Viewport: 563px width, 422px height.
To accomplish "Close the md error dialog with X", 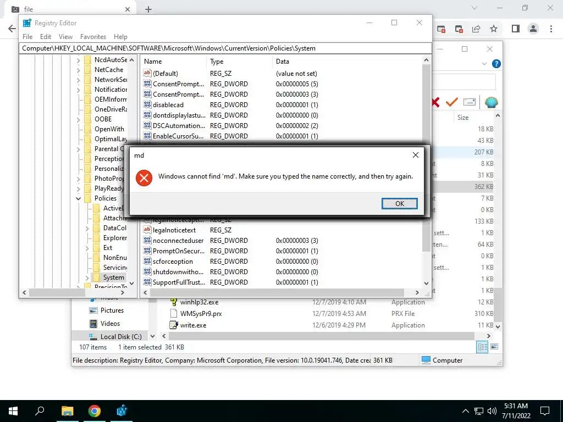I will pos(416,155).
